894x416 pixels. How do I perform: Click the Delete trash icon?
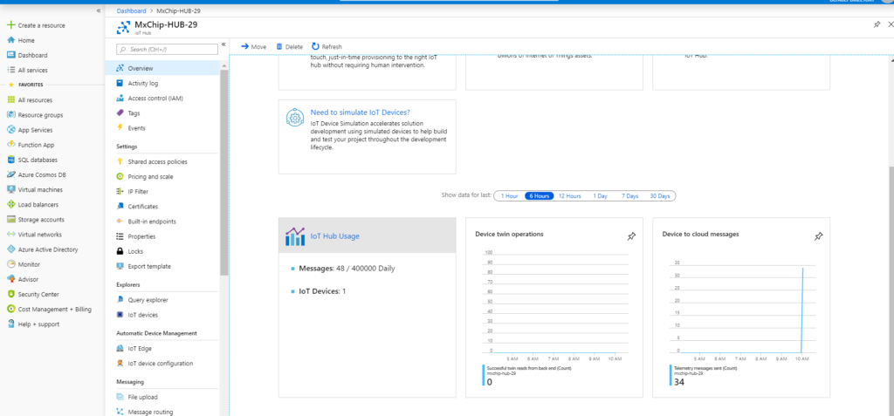279,46
